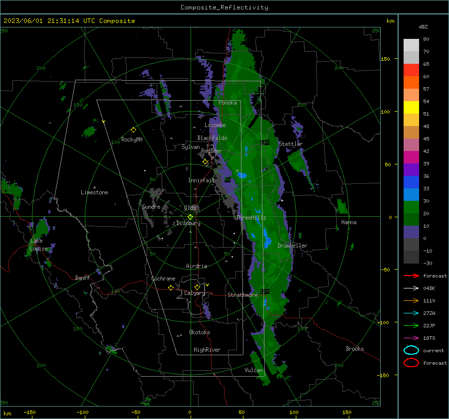The width and height of the screenshot is (449, 419).
Task: Click the white 04DK arrow icon
Action: (411, 288)
